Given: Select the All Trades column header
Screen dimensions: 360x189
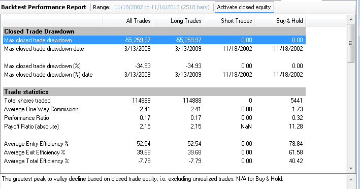Looking at the screenshot, I should [x=127, y=21].
